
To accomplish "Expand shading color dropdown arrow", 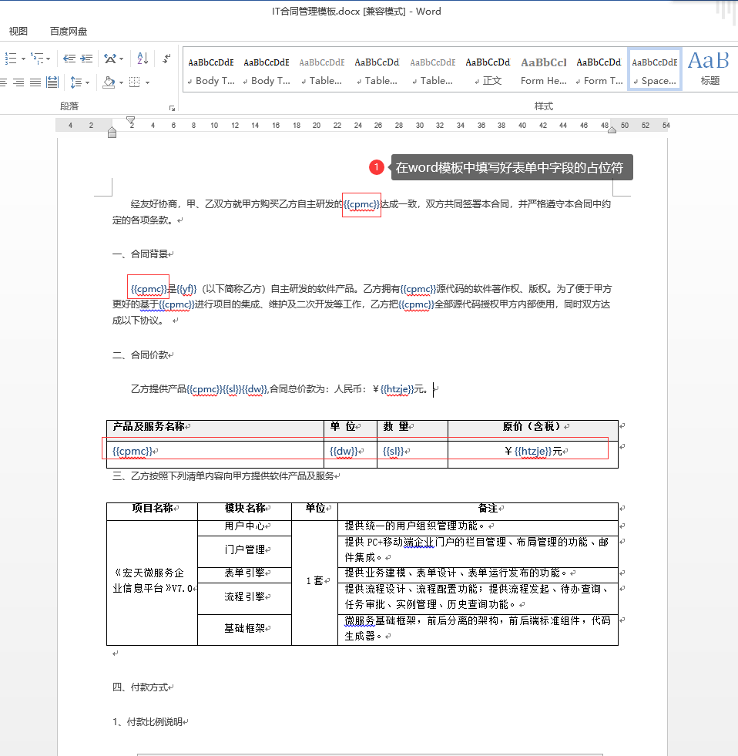I will tap(121, 82).
